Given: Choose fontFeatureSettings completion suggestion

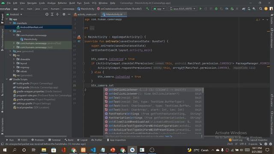Looking at the screenshot, I should [x=153, y=114].
